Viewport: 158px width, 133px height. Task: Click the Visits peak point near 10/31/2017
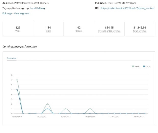pos(90,109)
